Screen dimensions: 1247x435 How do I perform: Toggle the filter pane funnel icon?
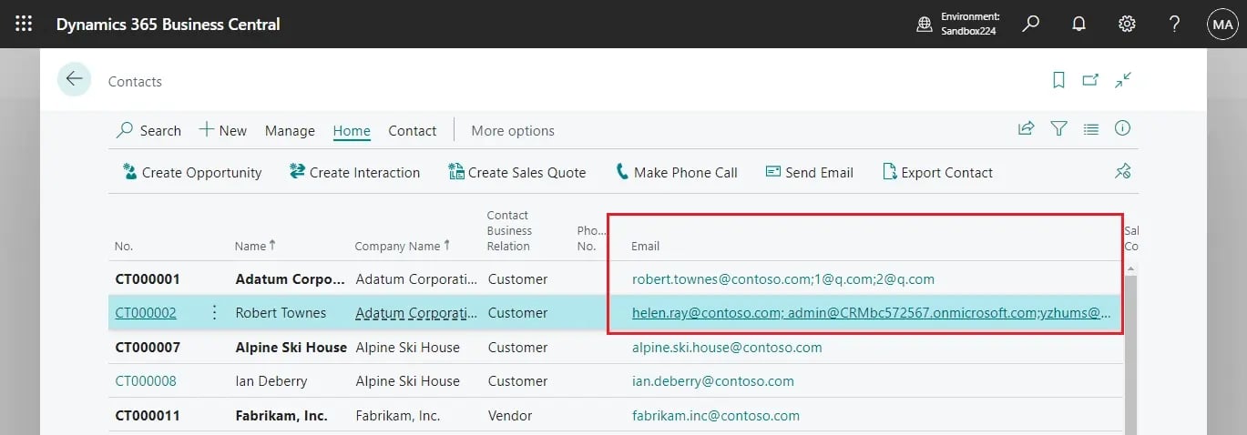point(1058,129)
